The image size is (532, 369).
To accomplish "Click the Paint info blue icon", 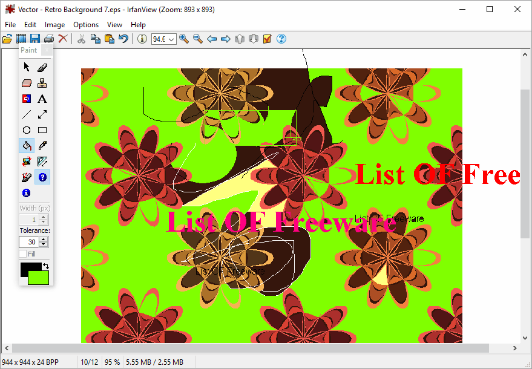I will pos(27,193).
